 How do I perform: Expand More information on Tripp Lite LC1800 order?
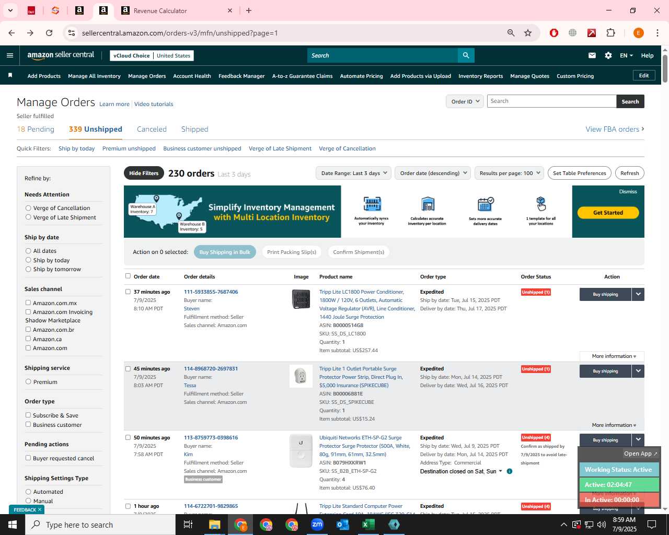pos(612,356)
